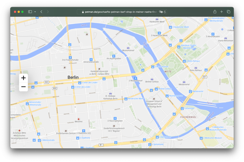Select the Urania-Weltzeituhr attraction marker
Viewport: 244px width, 162px height.
(225, 38)
